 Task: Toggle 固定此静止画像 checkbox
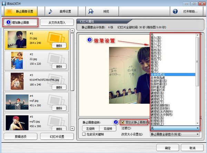[122, 122]
